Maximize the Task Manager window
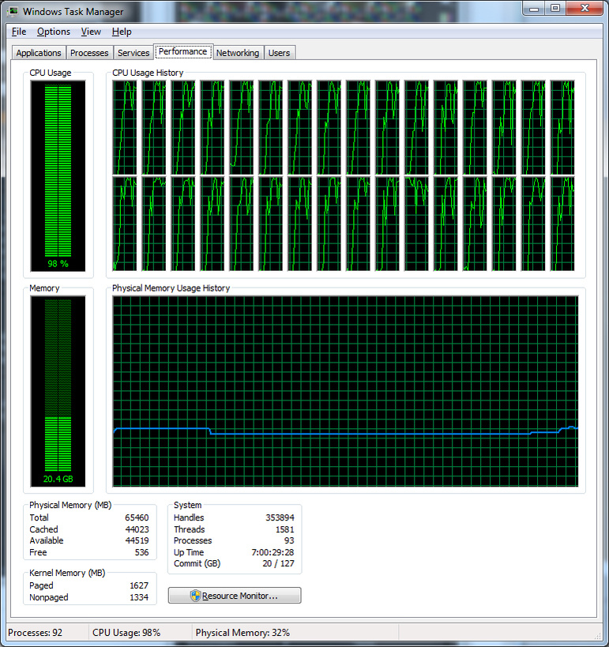This screenshot has width=609, height=647. [555, 8]
